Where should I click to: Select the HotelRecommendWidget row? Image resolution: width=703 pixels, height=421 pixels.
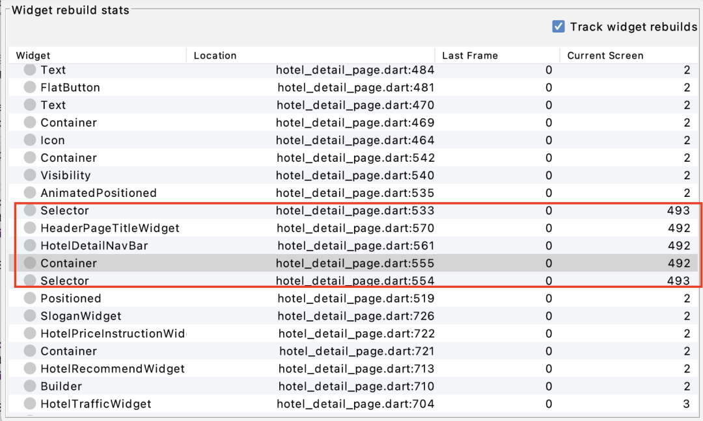[112, 368]
